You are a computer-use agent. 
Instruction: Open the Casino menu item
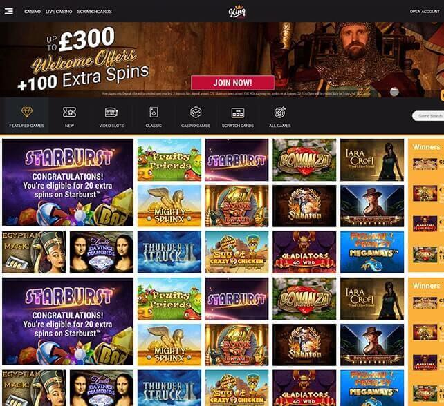(x=33, y=12)
